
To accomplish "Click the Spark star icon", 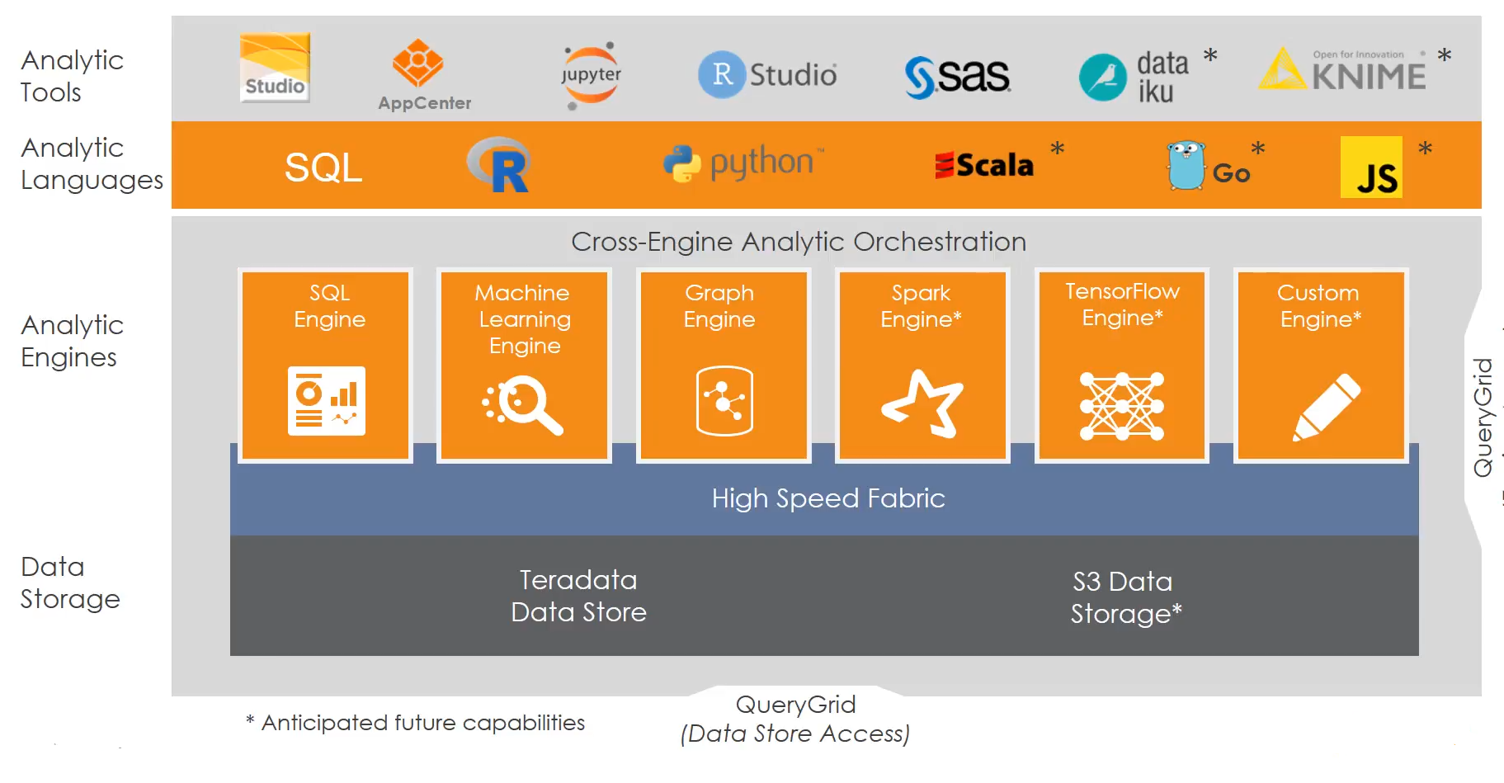I will (923, 404).
